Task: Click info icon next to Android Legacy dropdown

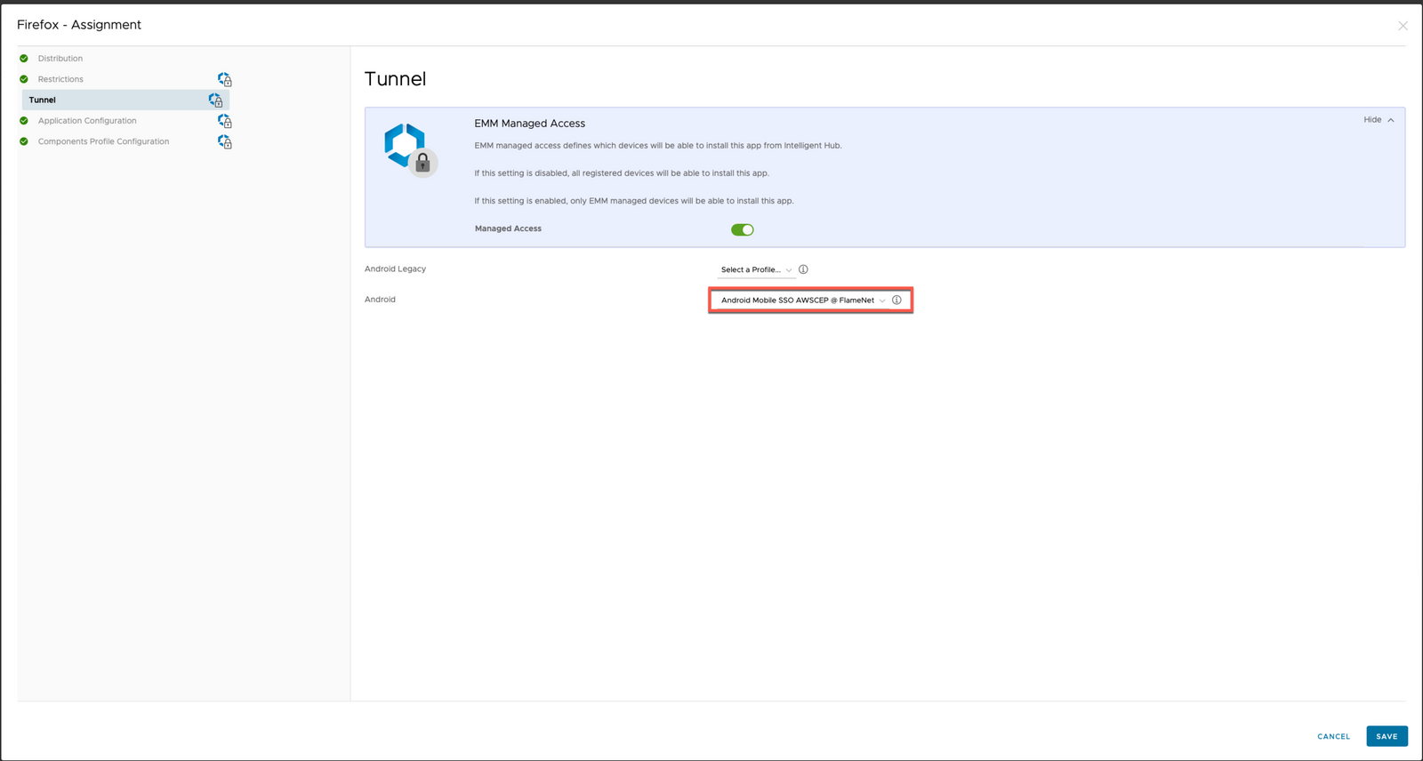Action: [x=803, y=269]
